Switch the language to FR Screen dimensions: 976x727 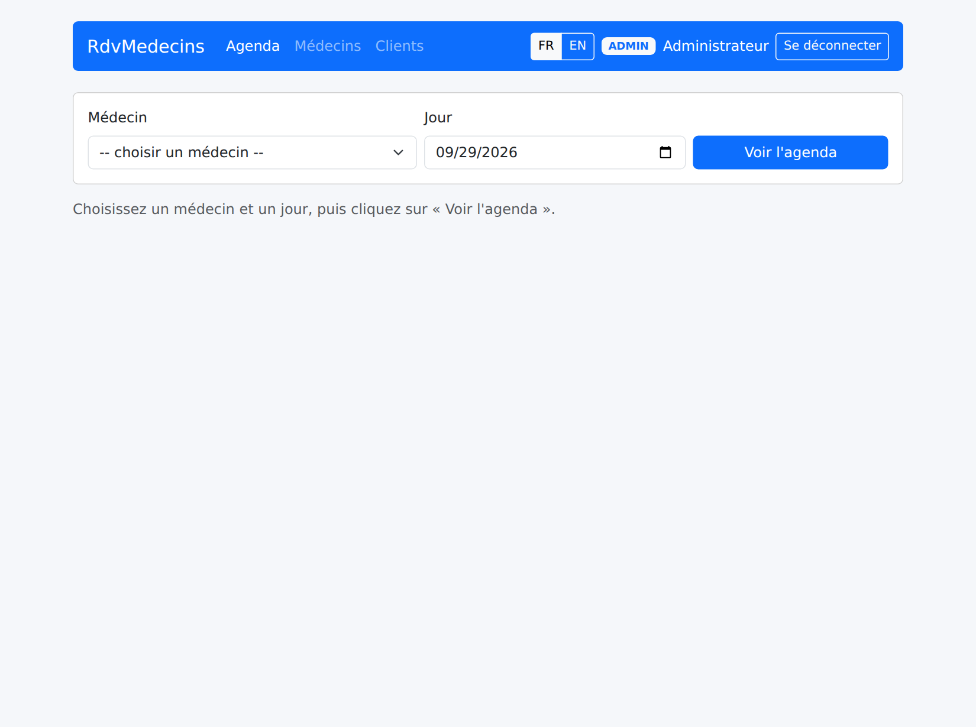[x=546, y=46]
